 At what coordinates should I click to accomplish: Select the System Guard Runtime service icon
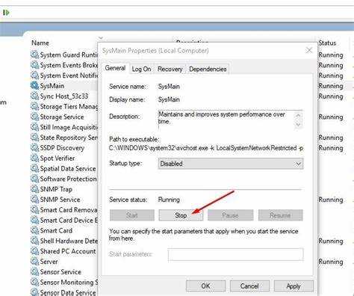[34, 55]
